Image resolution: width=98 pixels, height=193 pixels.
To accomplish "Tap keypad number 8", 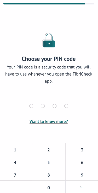I will pyautogui.click(x=49, y=174).
